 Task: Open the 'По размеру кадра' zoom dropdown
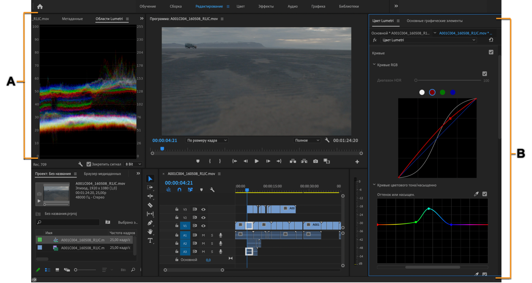click(x=207, y=140)
